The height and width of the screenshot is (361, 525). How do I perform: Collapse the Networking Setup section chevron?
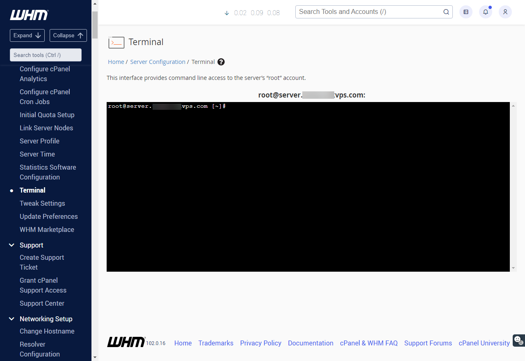pos(11,319)
